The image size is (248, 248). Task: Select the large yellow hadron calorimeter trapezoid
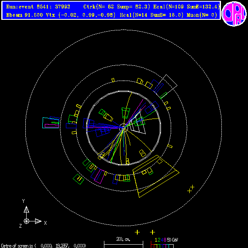click(156, 176)
